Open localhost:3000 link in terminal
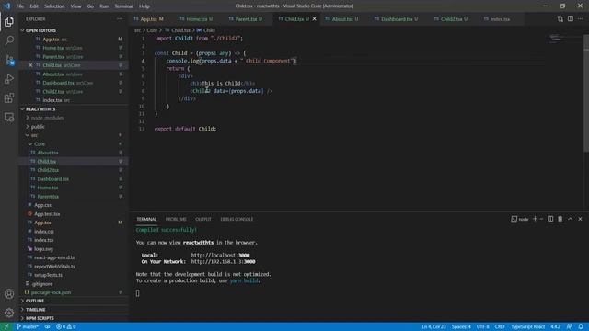The image size is (589, 331). 221,256
